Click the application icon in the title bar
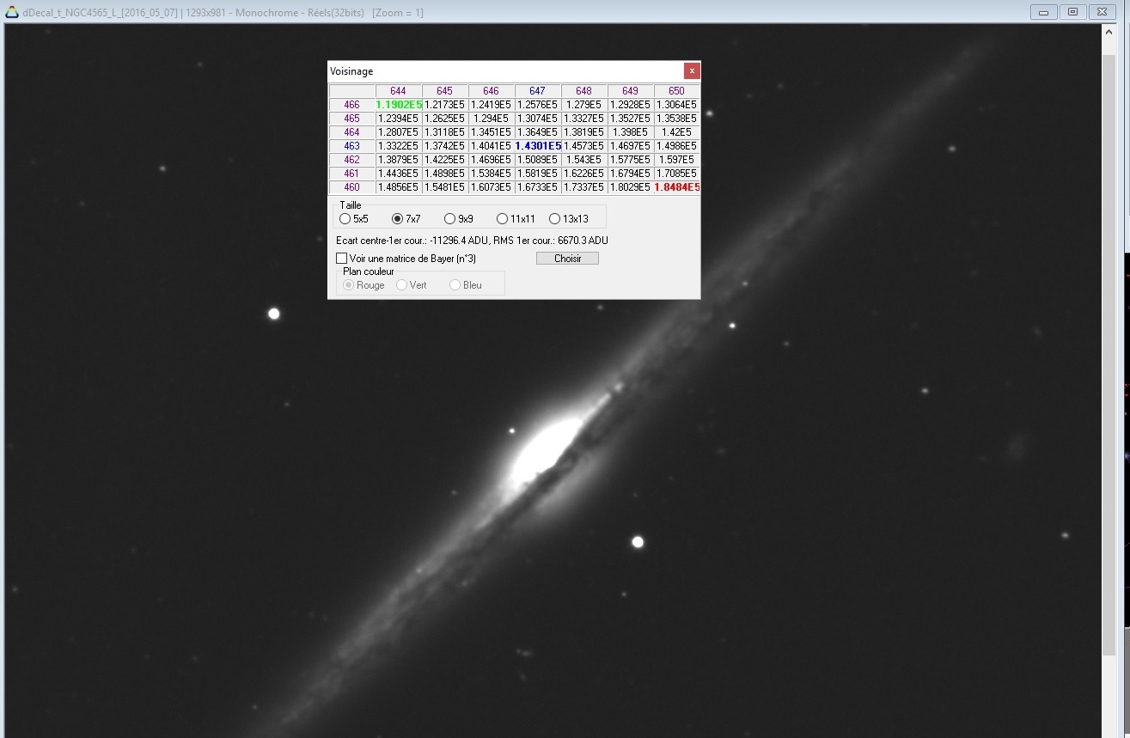 coord(11,12)
